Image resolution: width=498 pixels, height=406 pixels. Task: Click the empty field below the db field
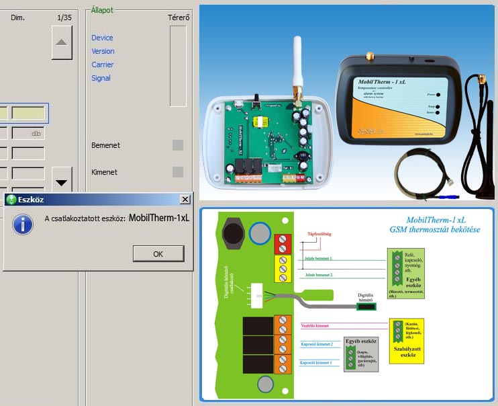tap(29, 153)
